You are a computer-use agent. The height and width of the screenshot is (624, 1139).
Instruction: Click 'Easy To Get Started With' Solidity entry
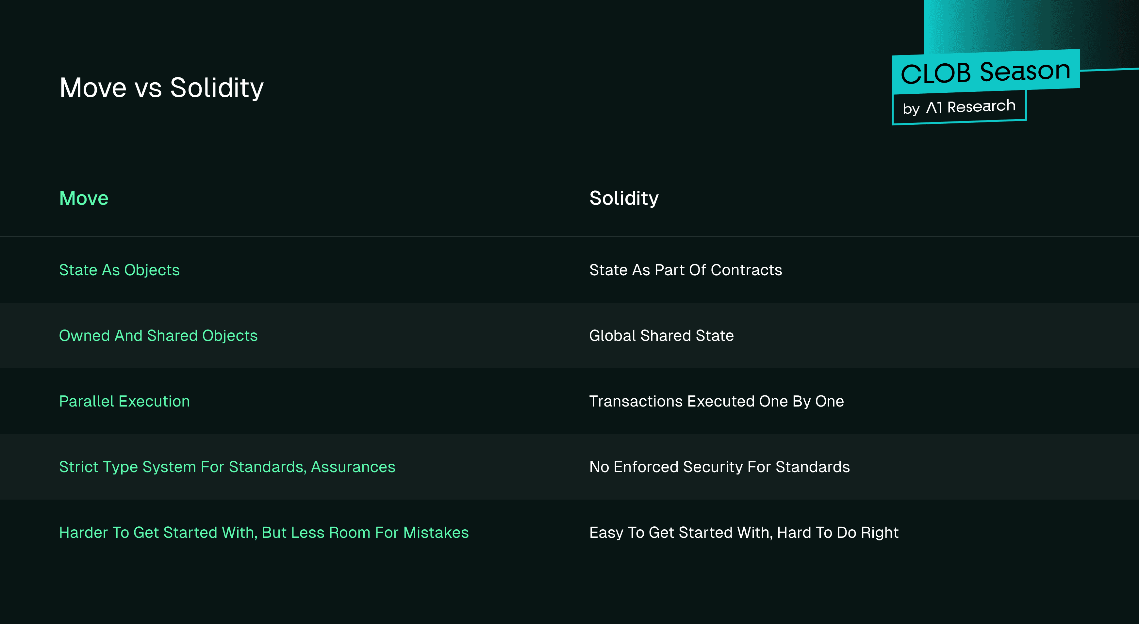(x=744, y=533)
